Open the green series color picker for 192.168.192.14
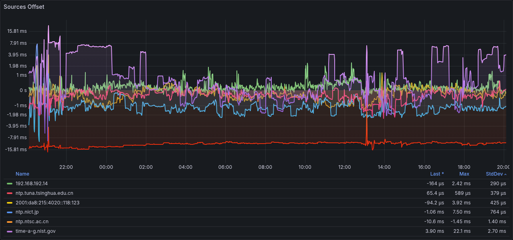Image resolution: width=513 pixels, height=240 pixels. point(10,184)
